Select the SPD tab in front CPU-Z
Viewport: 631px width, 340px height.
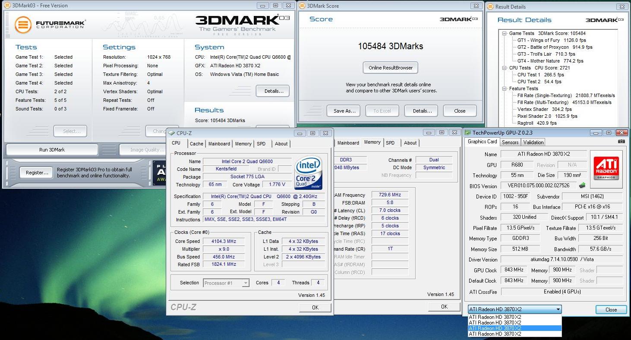tap(261, 144)
